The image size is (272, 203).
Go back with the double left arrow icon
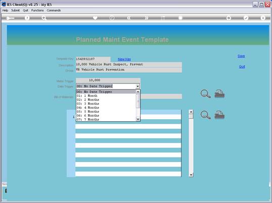[x=128, y=18]
